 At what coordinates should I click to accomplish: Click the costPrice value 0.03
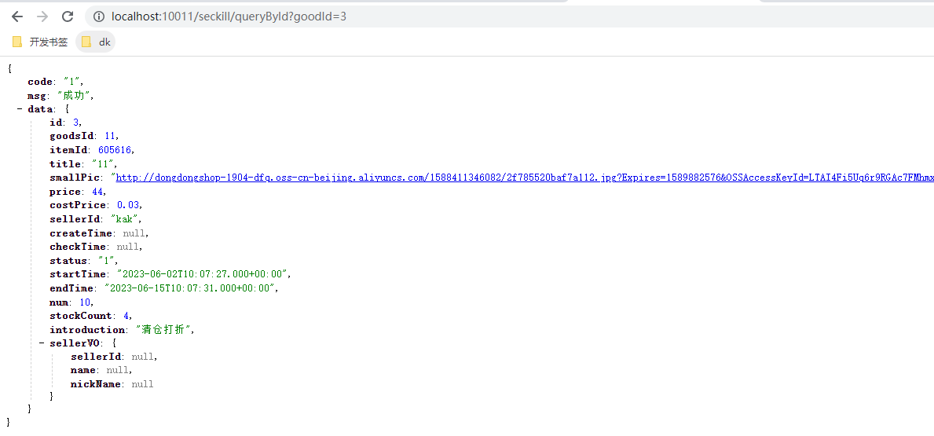pyautogui.click(x=128, y=206)
